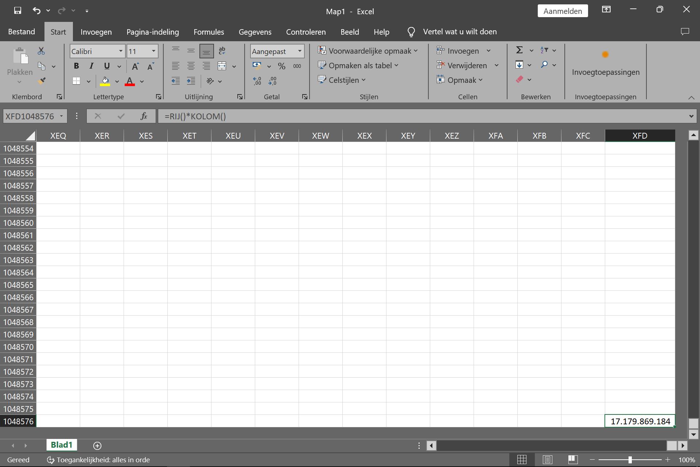Open the comments speech bubble icon
700x467 pixels.
(685, 32)
